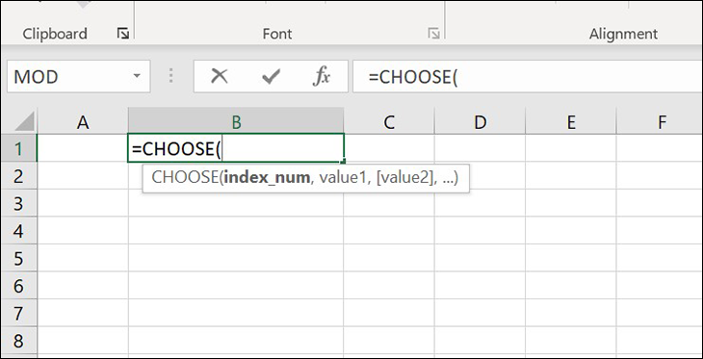This screenshot has height=359, width=703.
Task: Click the formula bar resize dots handle
Action: point(170,76)
